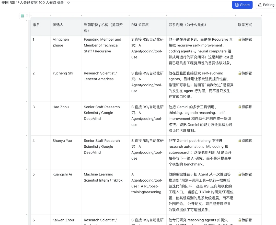Viewport: 276px width, 225px height.
Task: Click the pin icon beside document title
Action: coord(68,3)
